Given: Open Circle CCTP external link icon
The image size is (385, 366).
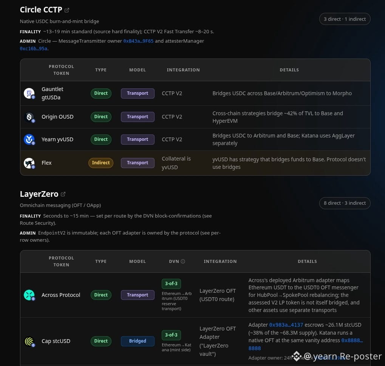Looking at the screenshot, I should [67, 10].
